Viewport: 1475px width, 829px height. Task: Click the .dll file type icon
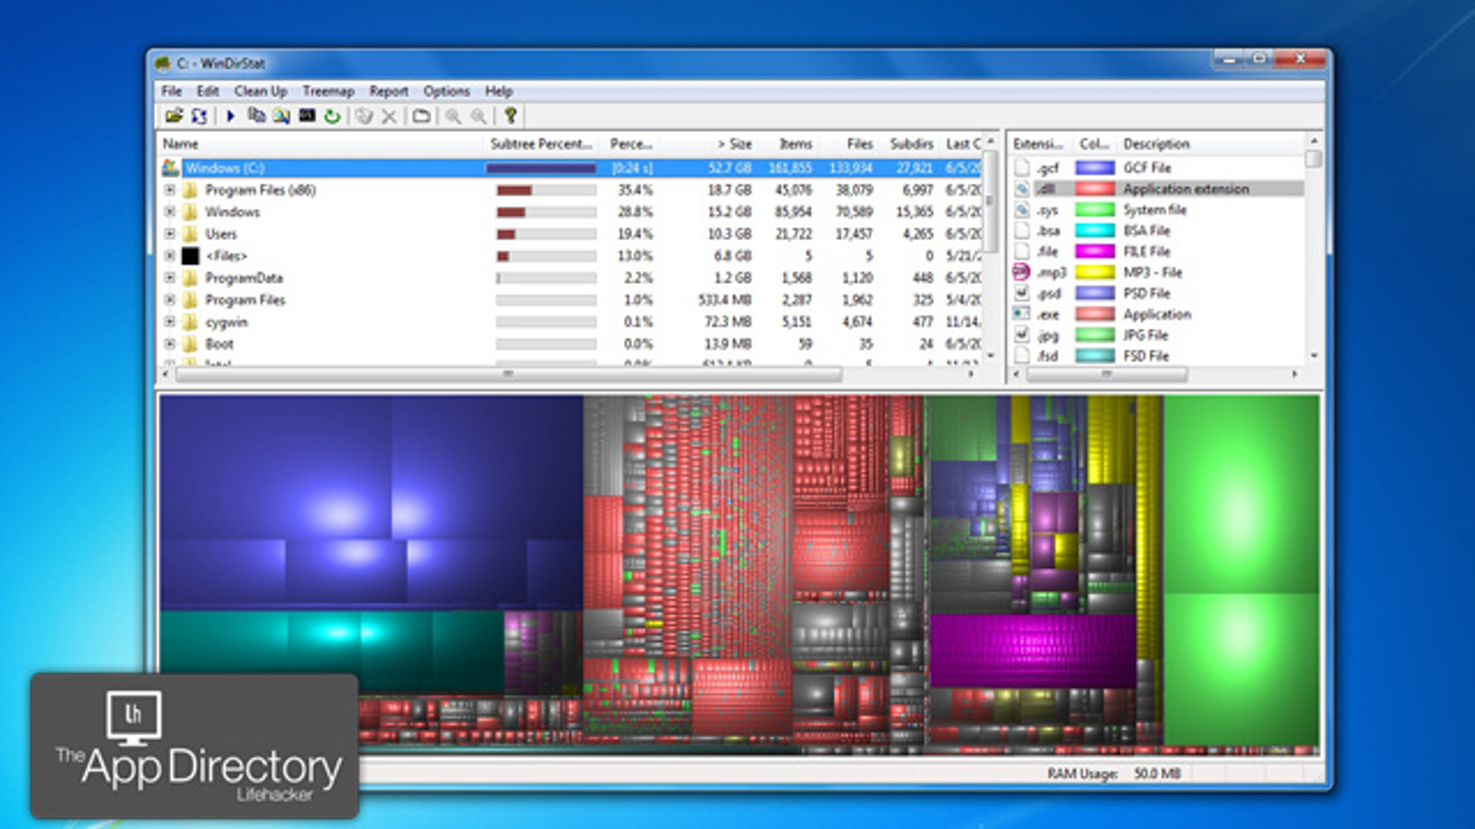click(x=1021, y=189)
